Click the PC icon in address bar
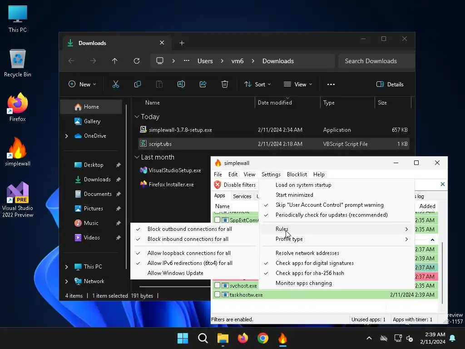The image size is (465, 349). click(x=160, y=61)
